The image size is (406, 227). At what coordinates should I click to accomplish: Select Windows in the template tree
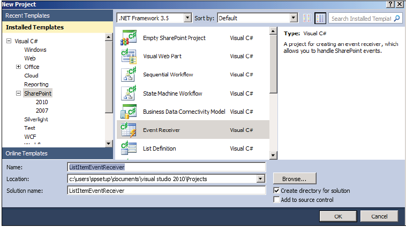click(x=35, y=50)
